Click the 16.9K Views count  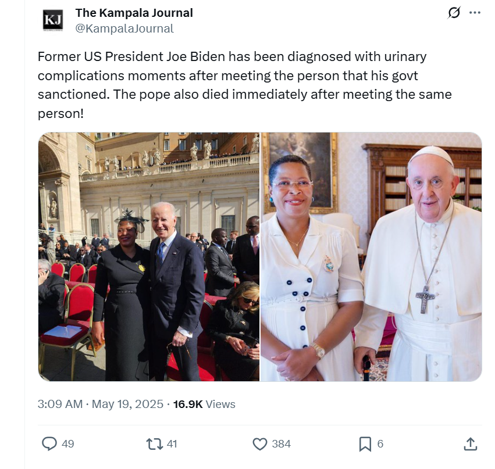pos(204,404)
